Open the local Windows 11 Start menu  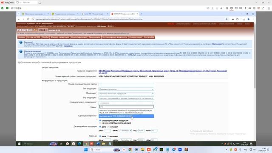point(86,150)
